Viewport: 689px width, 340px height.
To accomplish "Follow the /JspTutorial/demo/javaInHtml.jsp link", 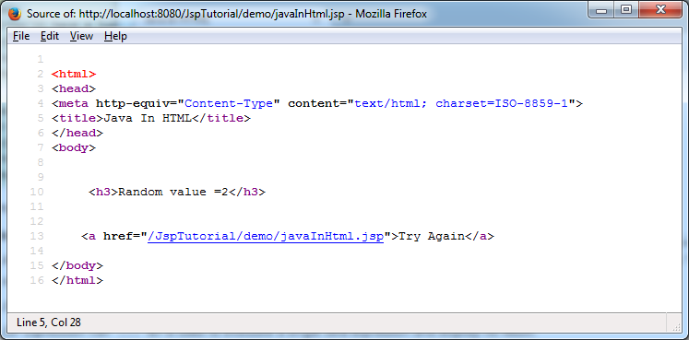I will point(266,236).
